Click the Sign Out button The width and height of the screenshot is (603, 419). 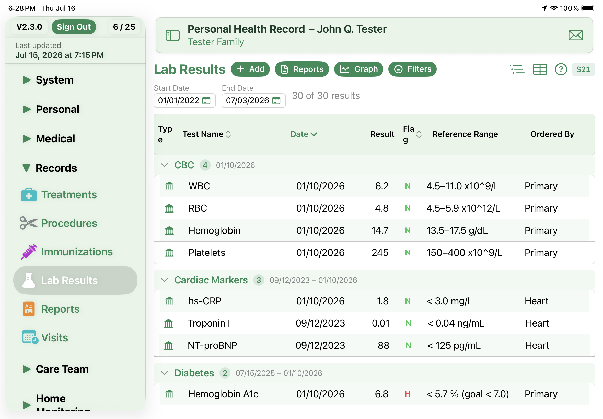tap(74, 27)
